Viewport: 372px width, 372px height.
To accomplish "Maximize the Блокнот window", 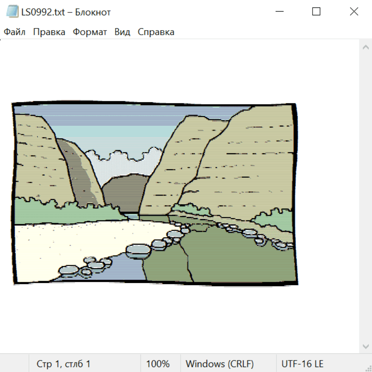I will click(x=316, y=12).
